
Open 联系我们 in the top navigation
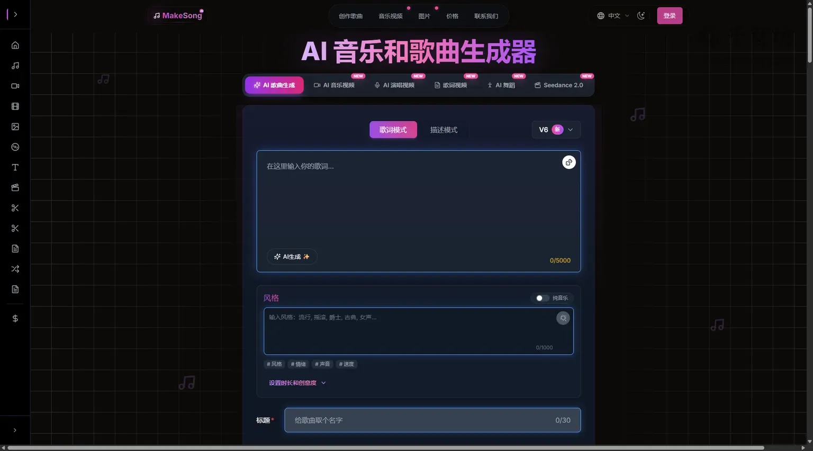pos(486,16)
